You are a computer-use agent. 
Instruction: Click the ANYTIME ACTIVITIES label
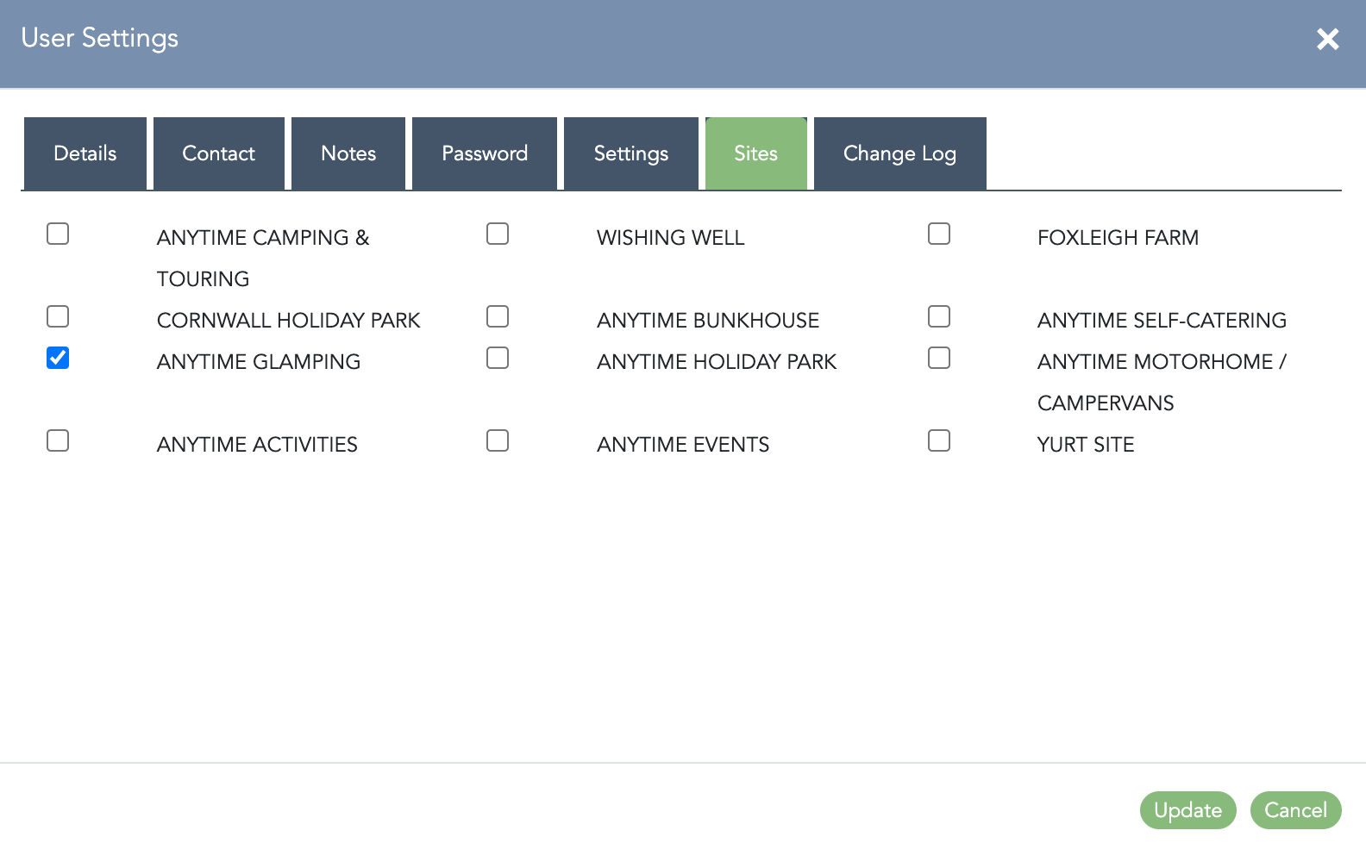pyautogui.click(x=257, y=445)
